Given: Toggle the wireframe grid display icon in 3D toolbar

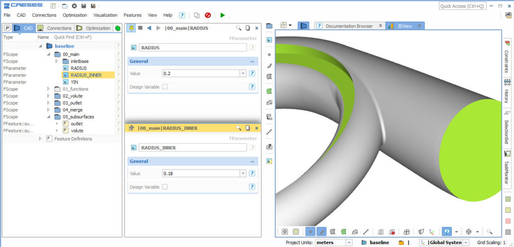Looking at the screenshot, I should click(407, 231).
